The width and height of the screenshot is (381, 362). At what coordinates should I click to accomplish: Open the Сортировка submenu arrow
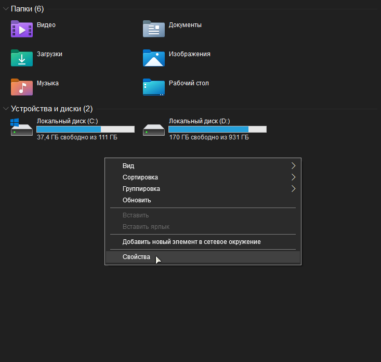(293, 177)
